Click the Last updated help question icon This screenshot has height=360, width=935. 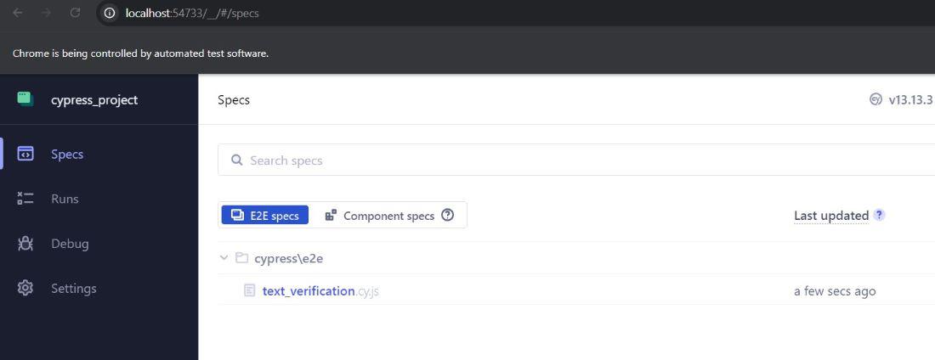pyautogui.click(x=879, y=215)
